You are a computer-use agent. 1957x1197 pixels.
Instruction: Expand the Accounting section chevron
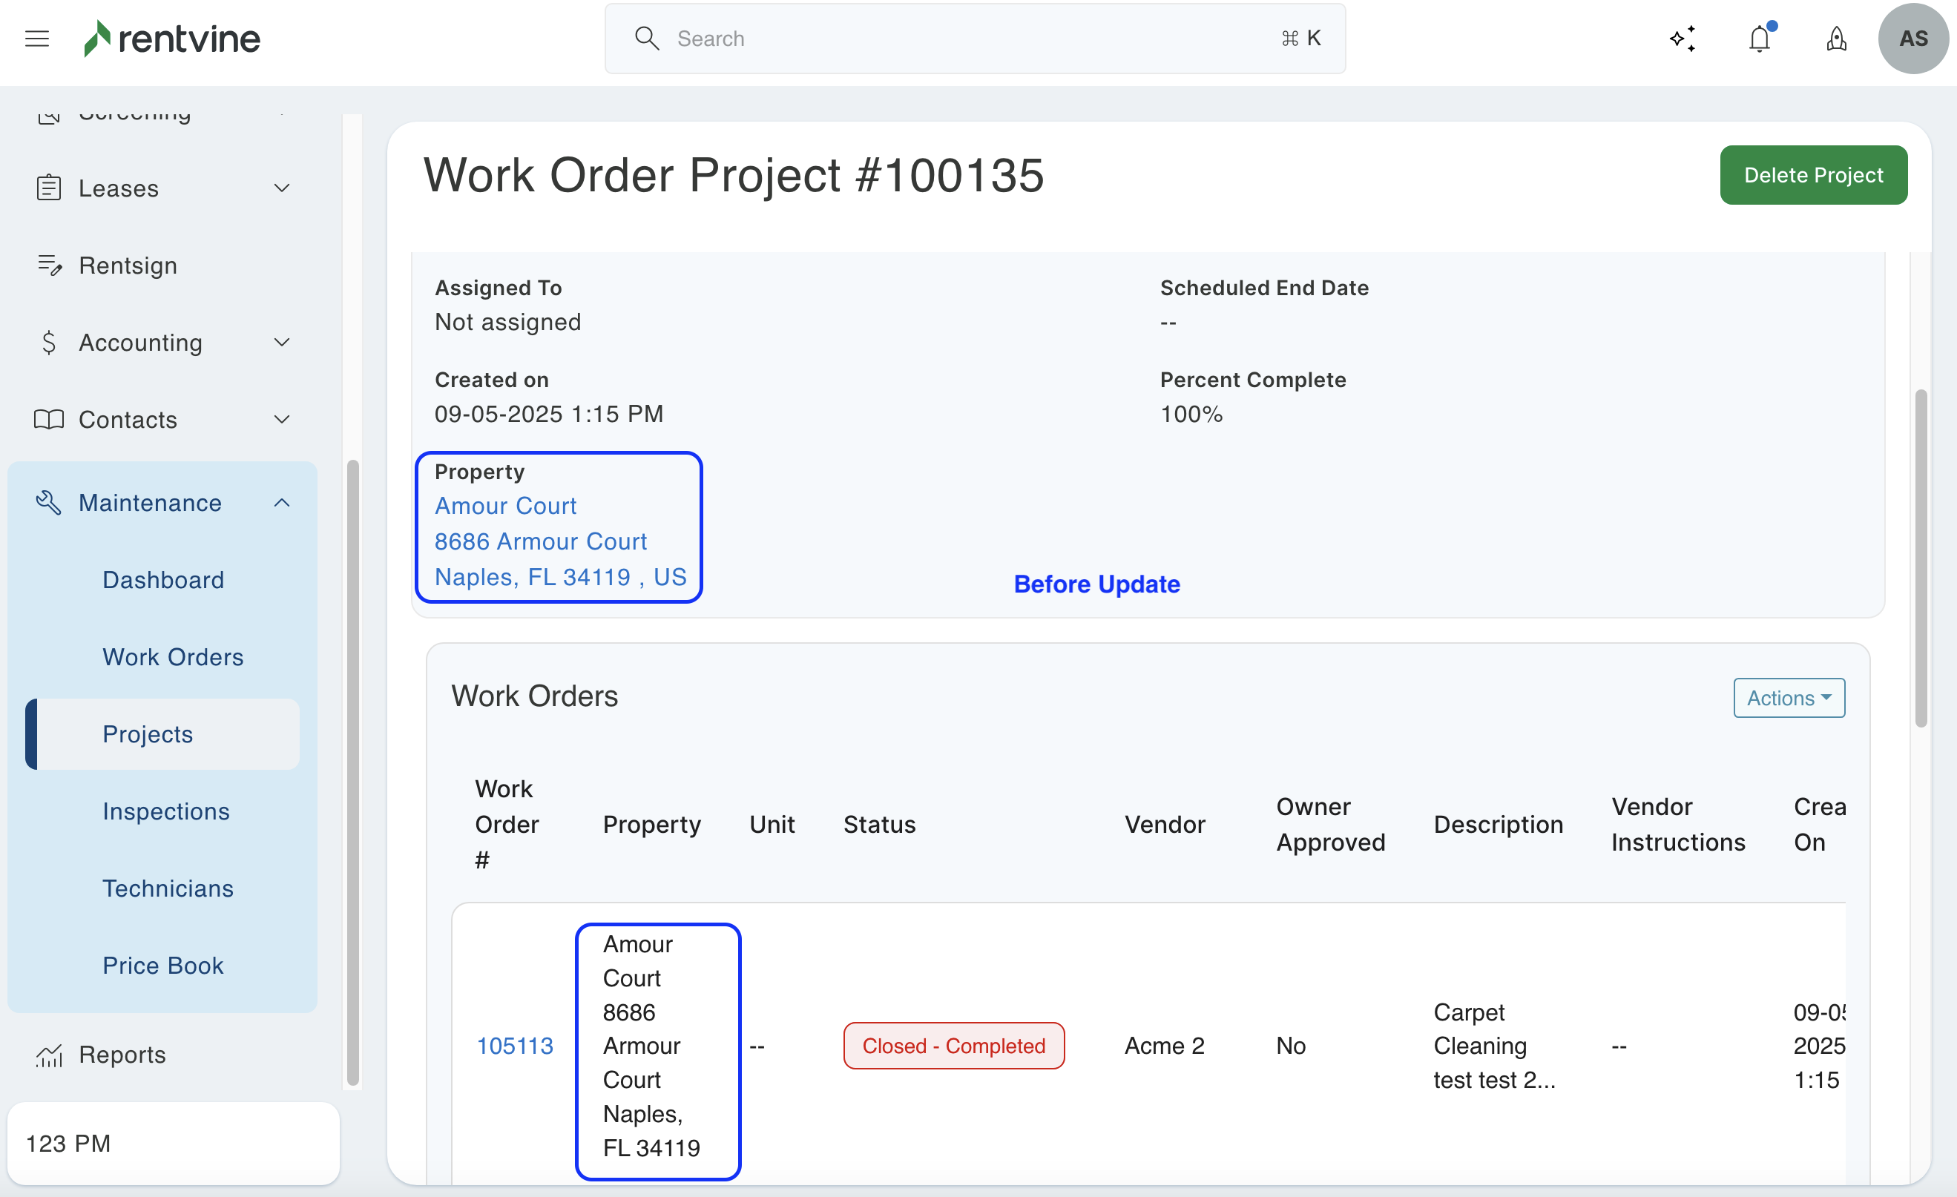[x=282, y=342]
